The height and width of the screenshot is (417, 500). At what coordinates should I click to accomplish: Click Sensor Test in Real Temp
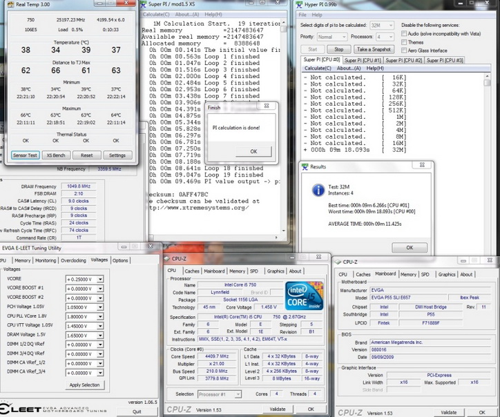25,155
